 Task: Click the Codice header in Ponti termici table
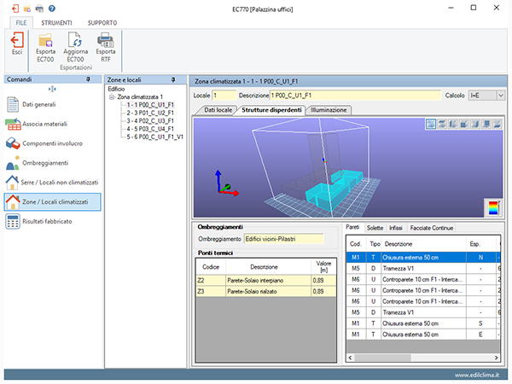point(211,267)
